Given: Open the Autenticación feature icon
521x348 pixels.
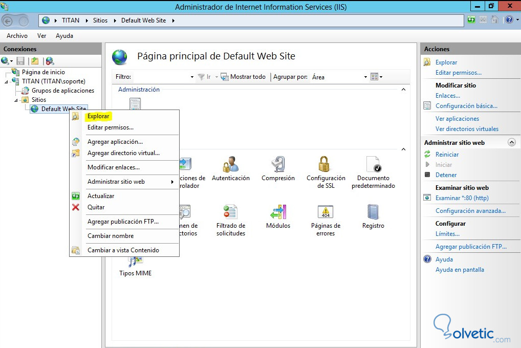Looking at the screenshot, I should tap(231, 169).
